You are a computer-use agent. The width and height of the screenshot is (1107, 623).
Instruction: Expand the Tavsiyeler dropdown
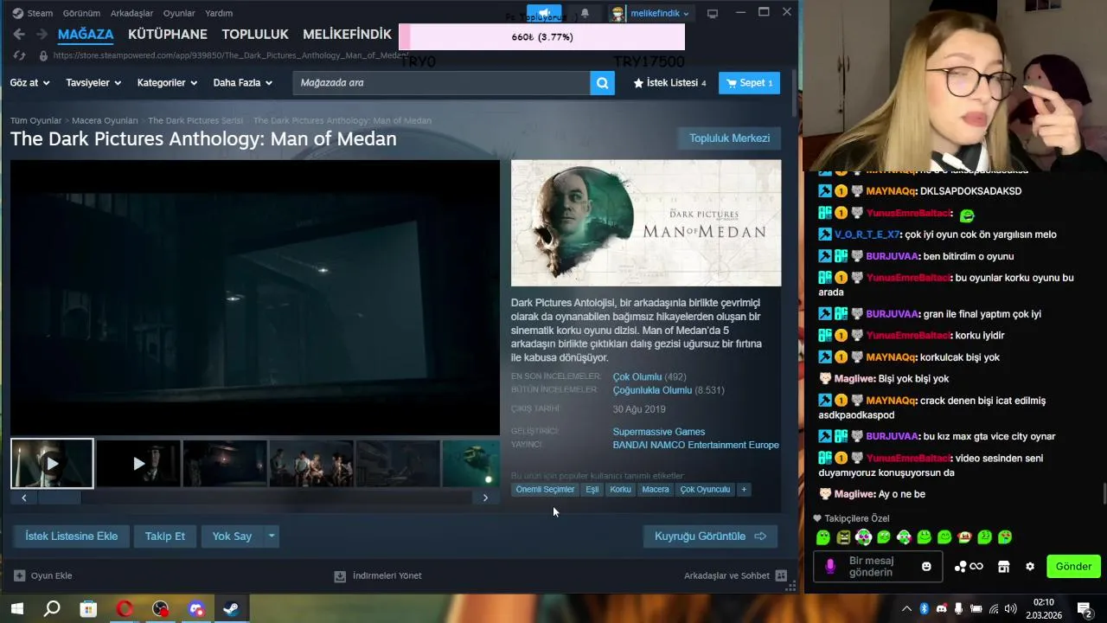[x=93, y=83]
